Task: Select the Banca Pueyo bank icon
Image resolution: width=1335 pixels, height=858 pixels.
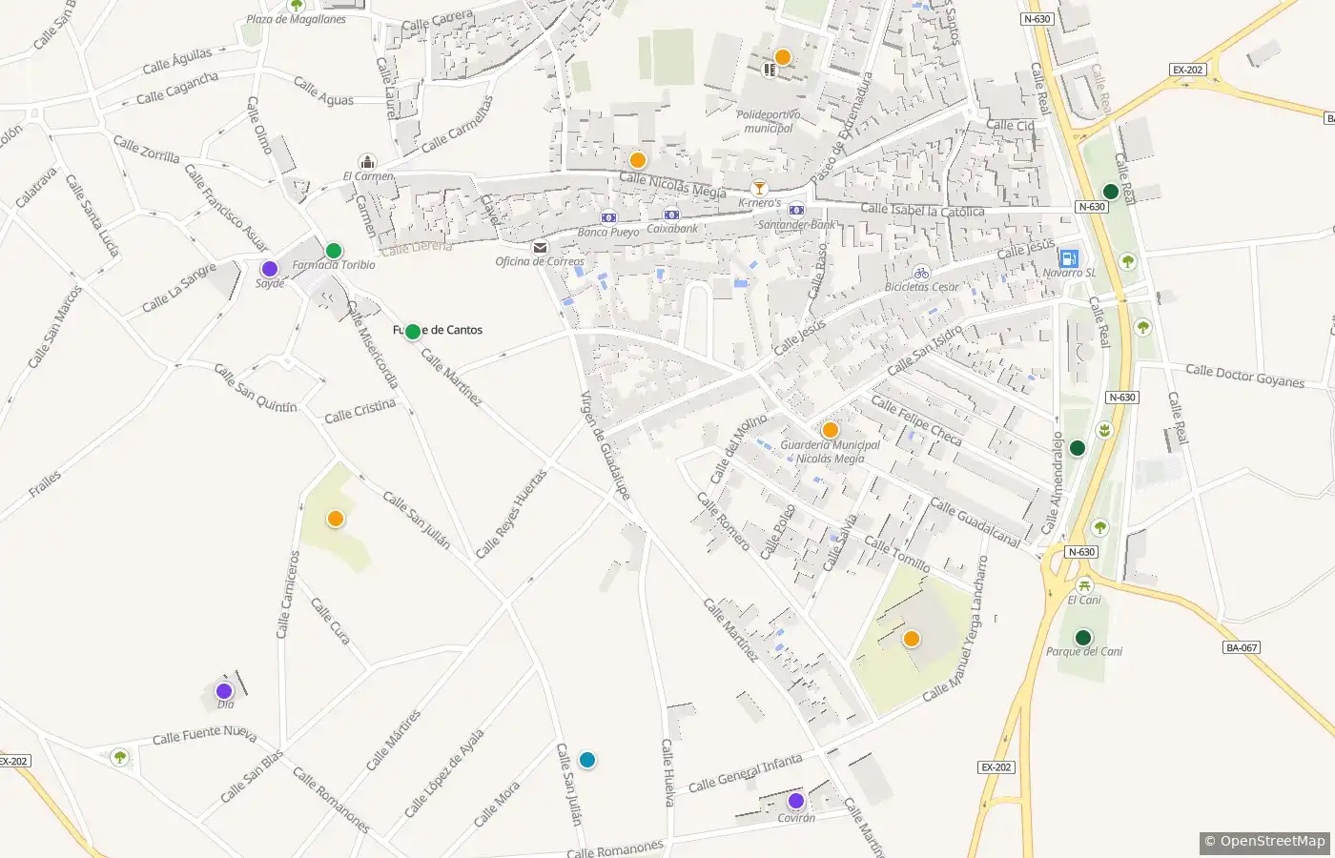Action: (608, 218)
